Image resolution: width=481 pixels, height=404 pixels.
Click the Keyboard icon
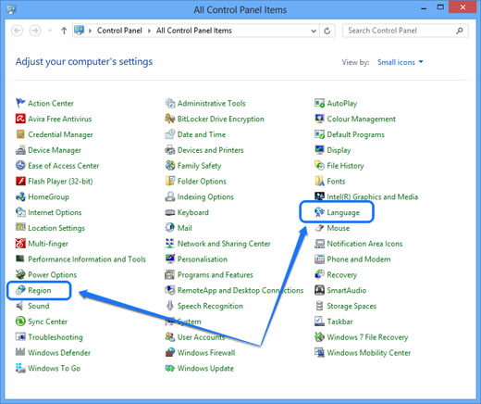(170, 212)
